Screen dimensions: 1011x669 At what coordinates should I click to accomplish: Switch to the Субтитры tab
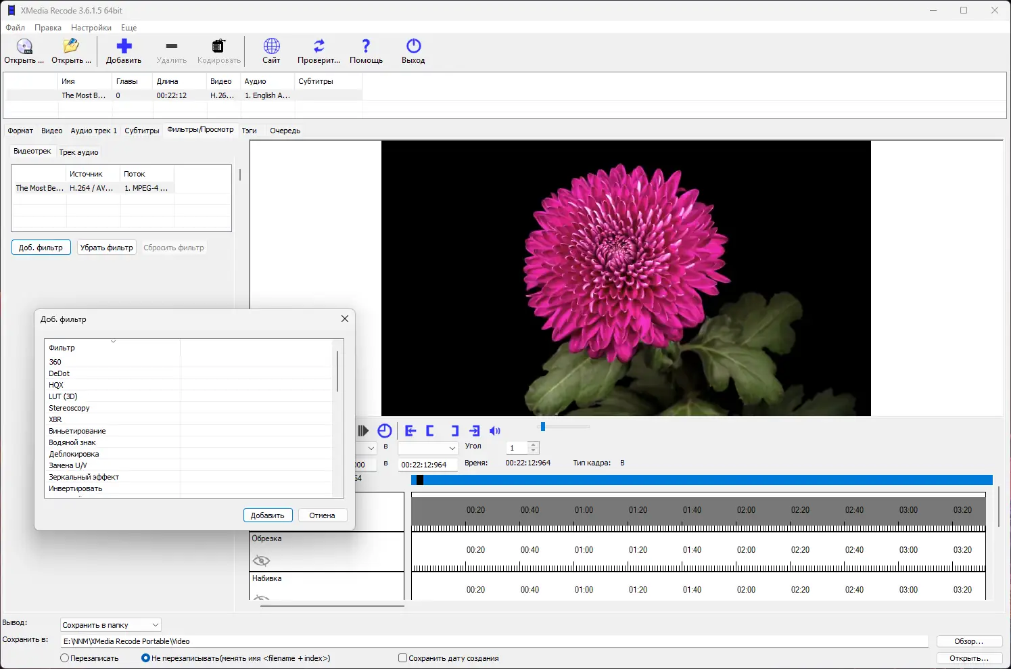point(141,131)
